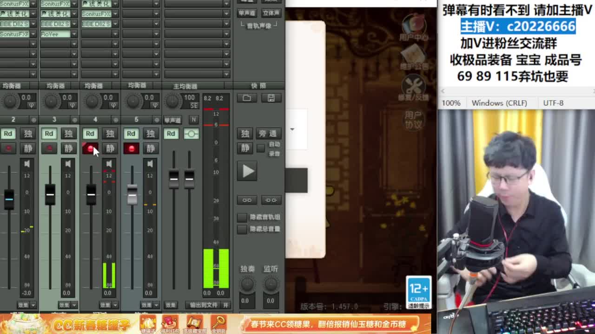Mute track 4 with its 静 button
The image size is (595, 334).
click(x=110, y=148)
